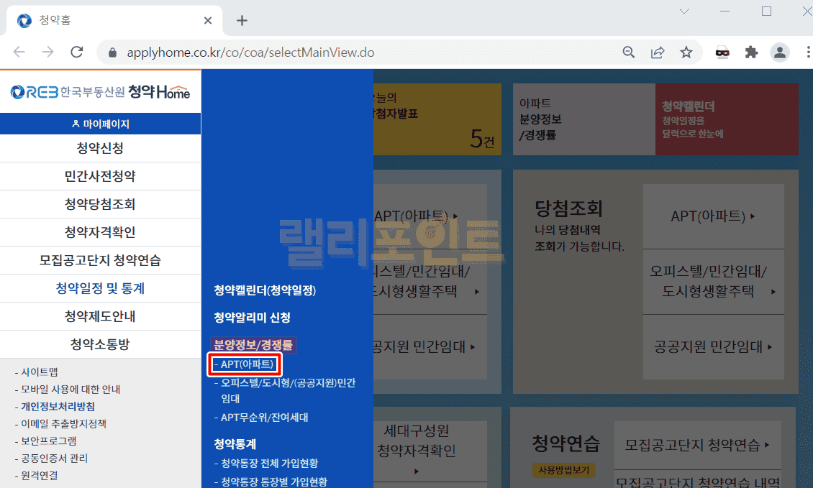Click the highlighted APT(아파트) submenu link

point(245,364)
